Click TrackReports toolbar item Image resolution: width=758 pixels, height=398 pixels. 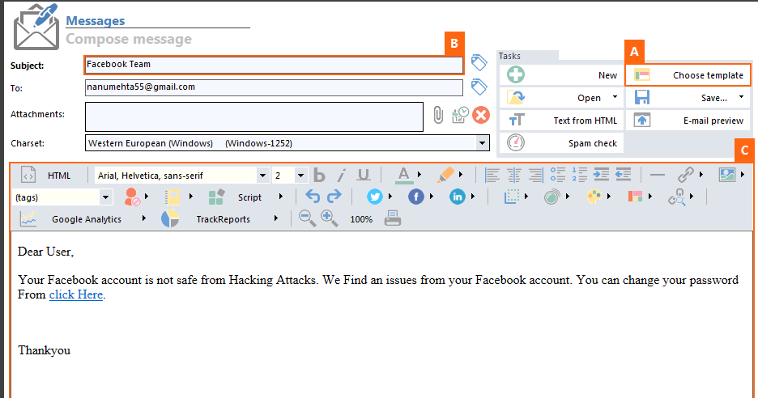pos(223,219)
